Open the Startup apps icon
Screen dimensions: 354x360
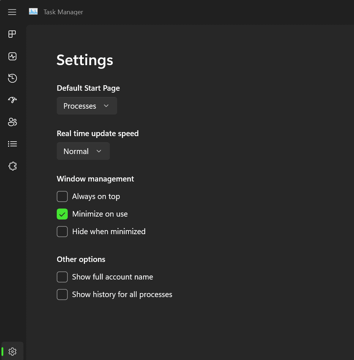(12, 100)
